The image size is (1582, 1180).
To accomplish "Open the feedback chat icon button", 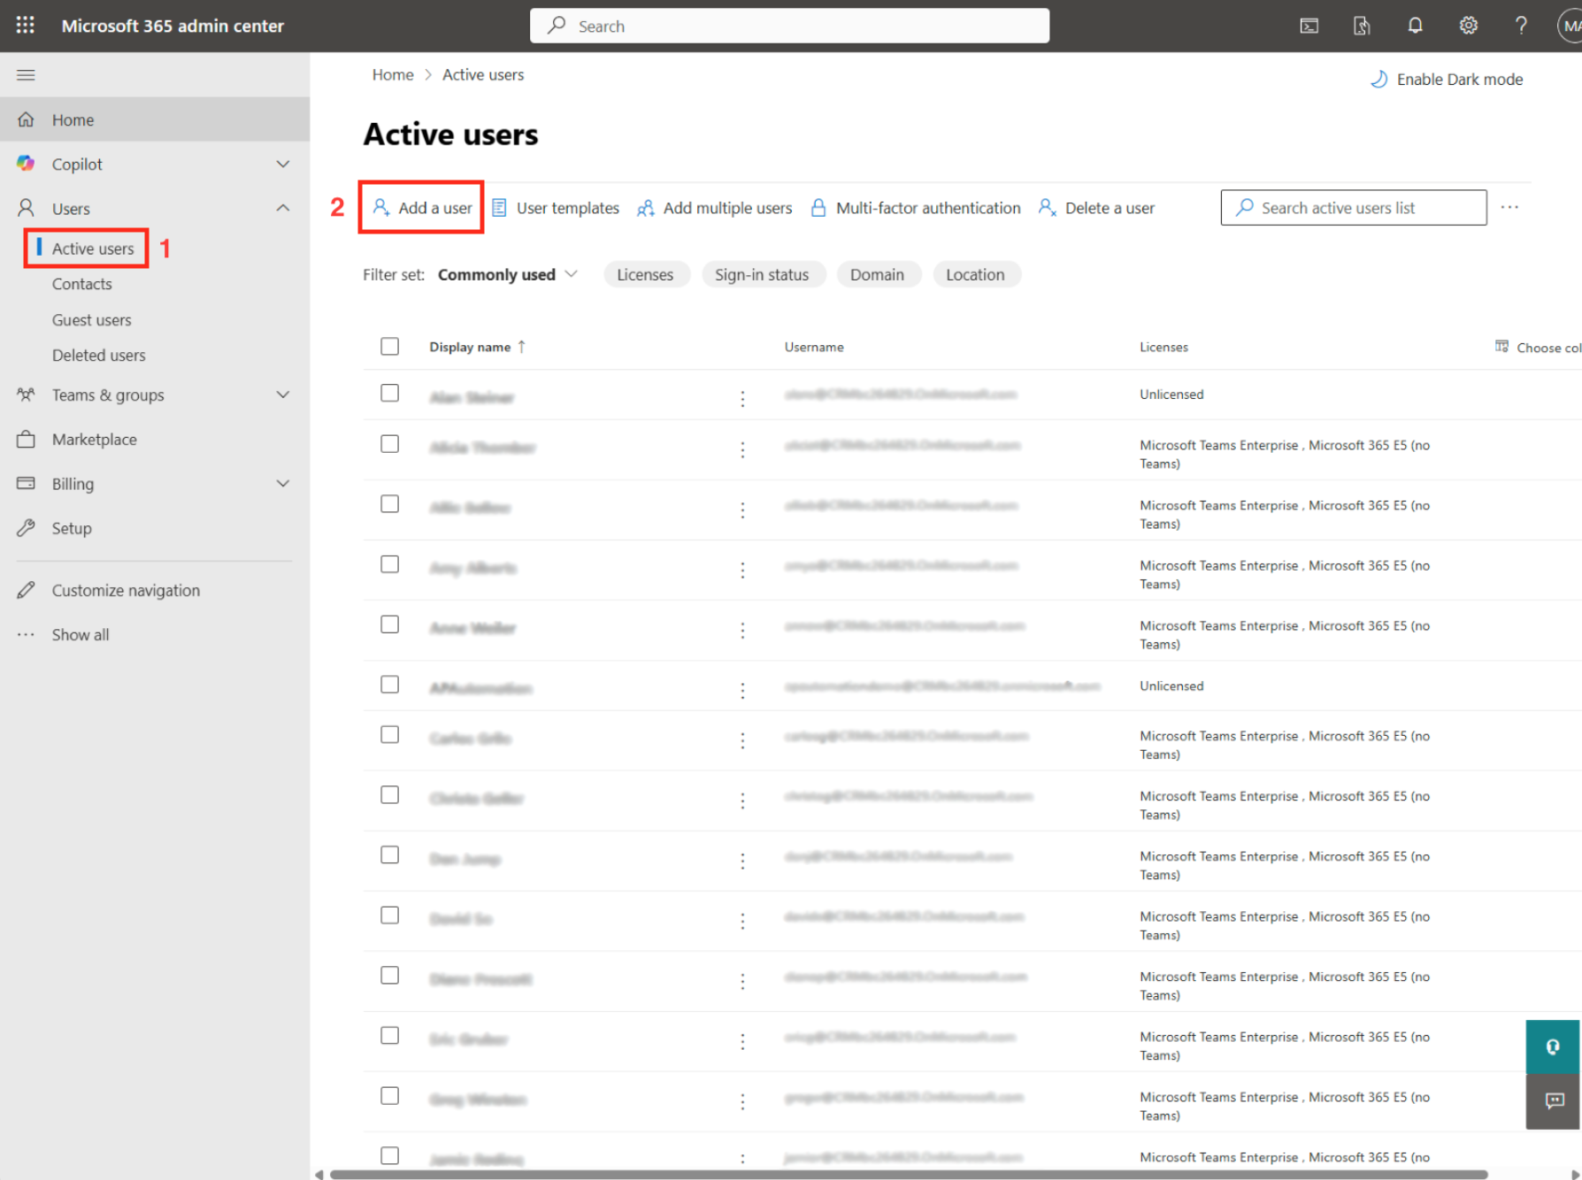I will 1553,1100.
